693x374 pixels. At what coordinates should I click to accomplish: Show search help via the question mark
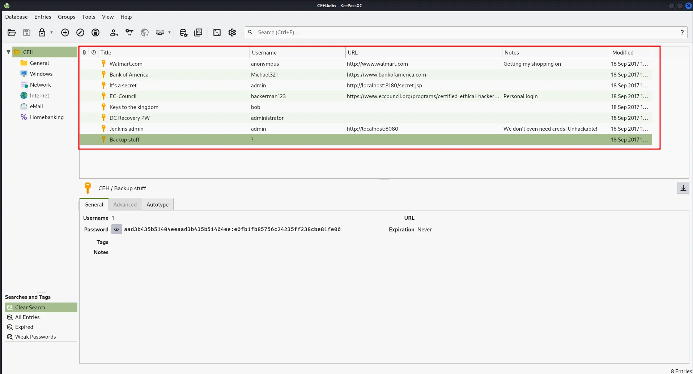(x=682, y=32)
